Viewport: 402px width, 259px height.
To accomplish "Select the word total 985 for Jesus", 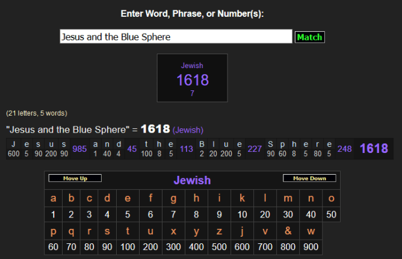I will tap(79, 149).
